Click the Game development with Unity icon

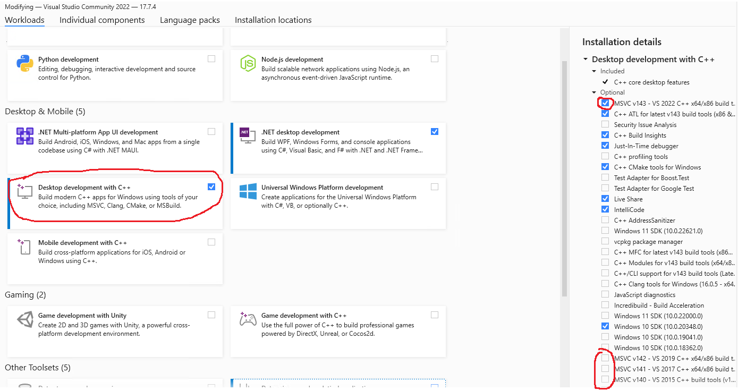(25, 319)
